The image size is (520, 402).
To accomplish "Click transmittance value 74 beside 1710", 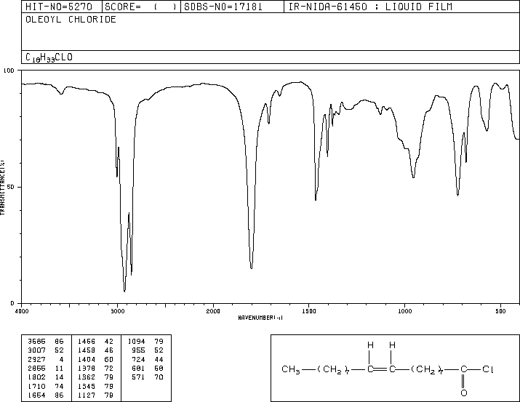I will pos(60,386).
